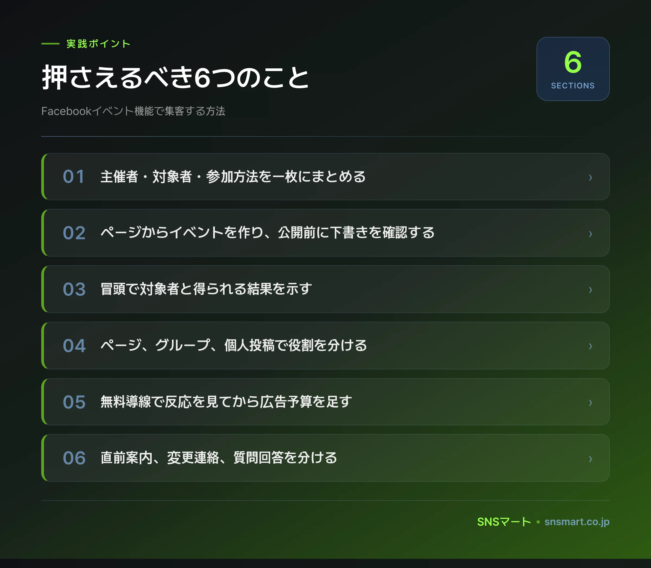
Task: Click arrow on row 03 冒頭で対象者
Action: 590,290
